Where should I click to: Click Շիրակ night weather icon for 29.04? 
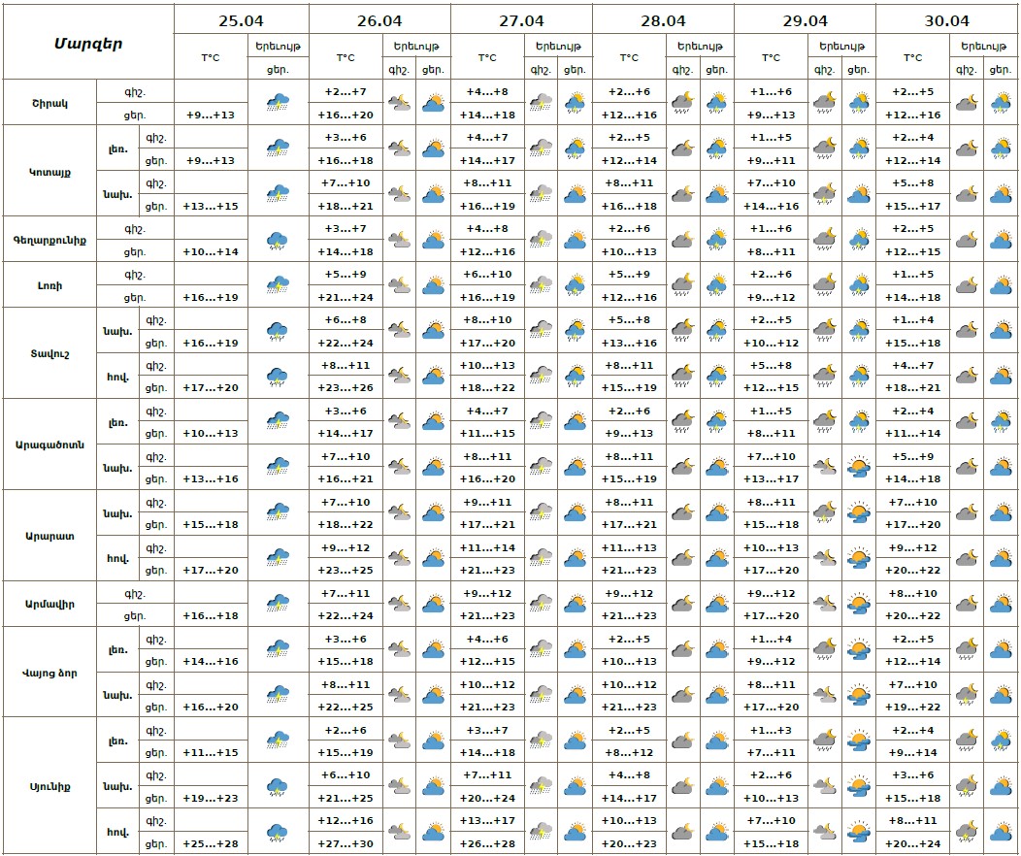point(824,102)
